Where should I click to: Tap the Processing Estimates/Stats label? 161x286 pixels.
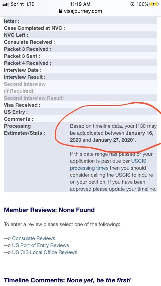(25, 130)
